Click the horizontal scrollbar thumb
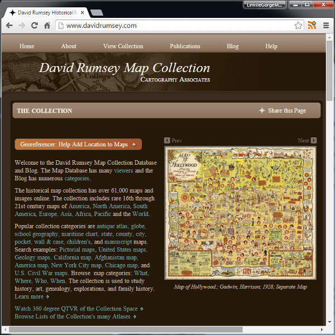This screenshot has width=335, height=335. tap(126, 329)
